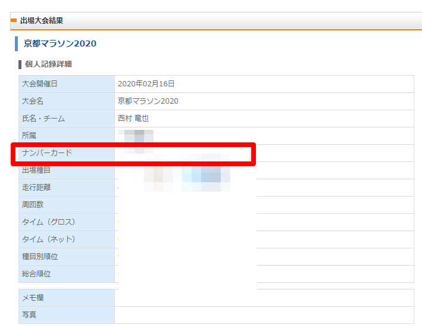The width and height of the screenshot is (422, 327).
Task: Click the 出場大会結果 section header
Action: tap(42, 21)
